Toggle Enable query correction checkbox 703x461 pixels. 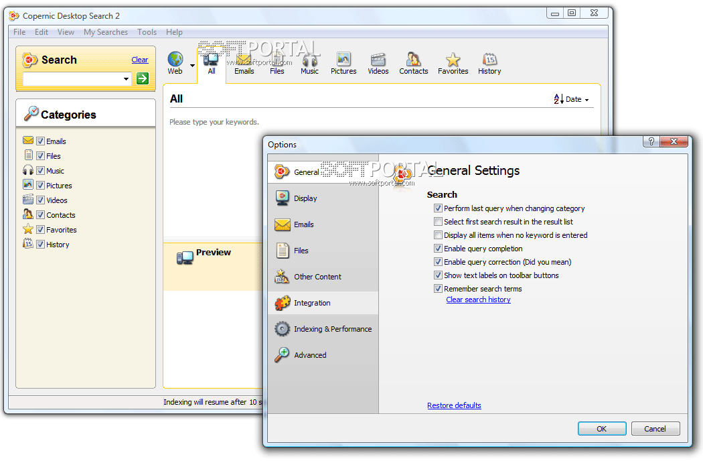click(x=438, y=262)
